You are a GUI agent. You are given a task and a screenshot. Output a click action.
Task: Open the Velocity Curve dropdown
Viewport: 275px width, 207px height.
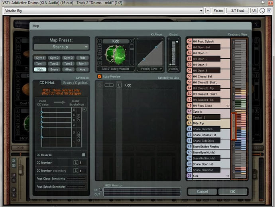151,69
